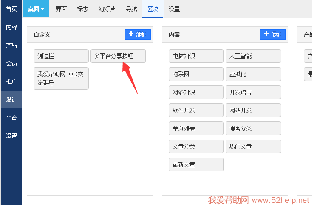Switch to the 幻灯片 tab

107,9
